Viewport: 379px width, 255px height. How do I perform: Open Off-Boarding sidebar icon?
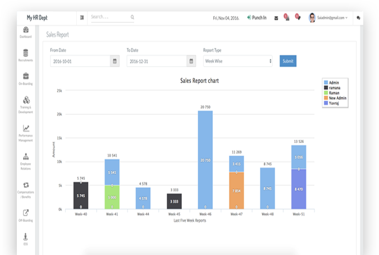point(26,213)
